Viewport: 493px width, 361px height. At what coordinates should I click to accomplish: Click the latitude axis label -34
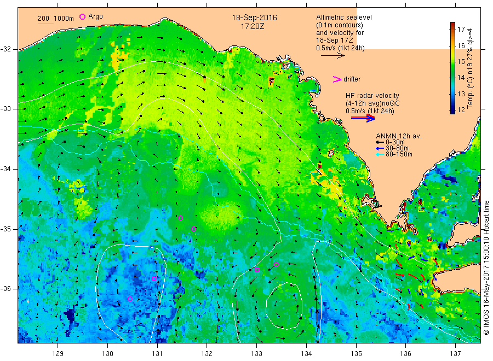click(6, 169)
